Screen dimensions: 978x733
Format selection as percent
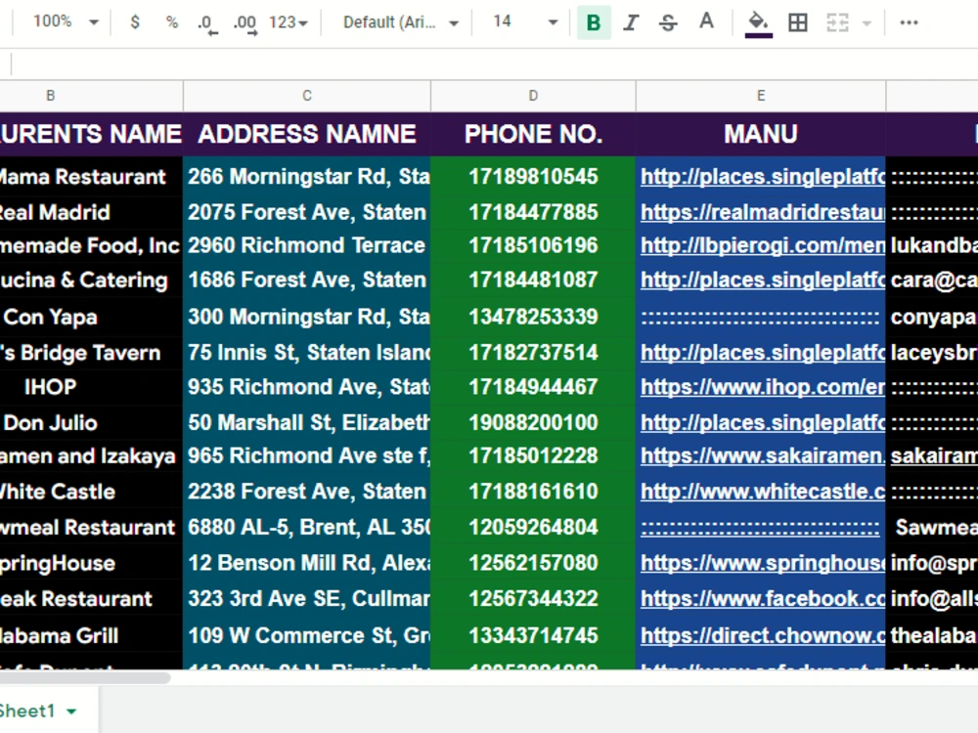(172, 22)
